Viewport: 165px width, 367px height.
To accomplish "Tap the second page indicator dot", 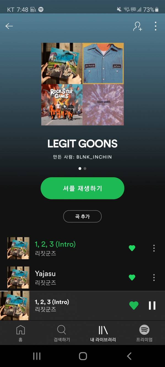I will pyautogui.click(x=85, y=168).
